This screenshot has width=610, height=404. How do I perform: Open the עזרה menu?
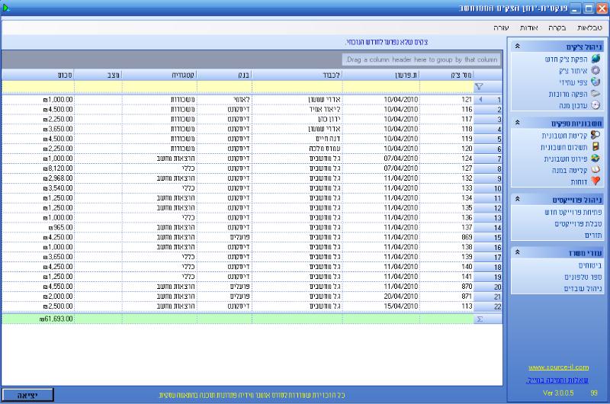tap(501, 27)
